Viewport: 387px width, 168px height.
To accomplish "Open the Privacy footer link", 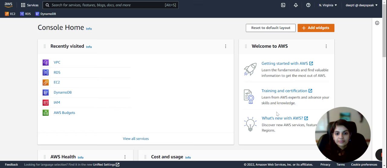I will pos(325,165).
